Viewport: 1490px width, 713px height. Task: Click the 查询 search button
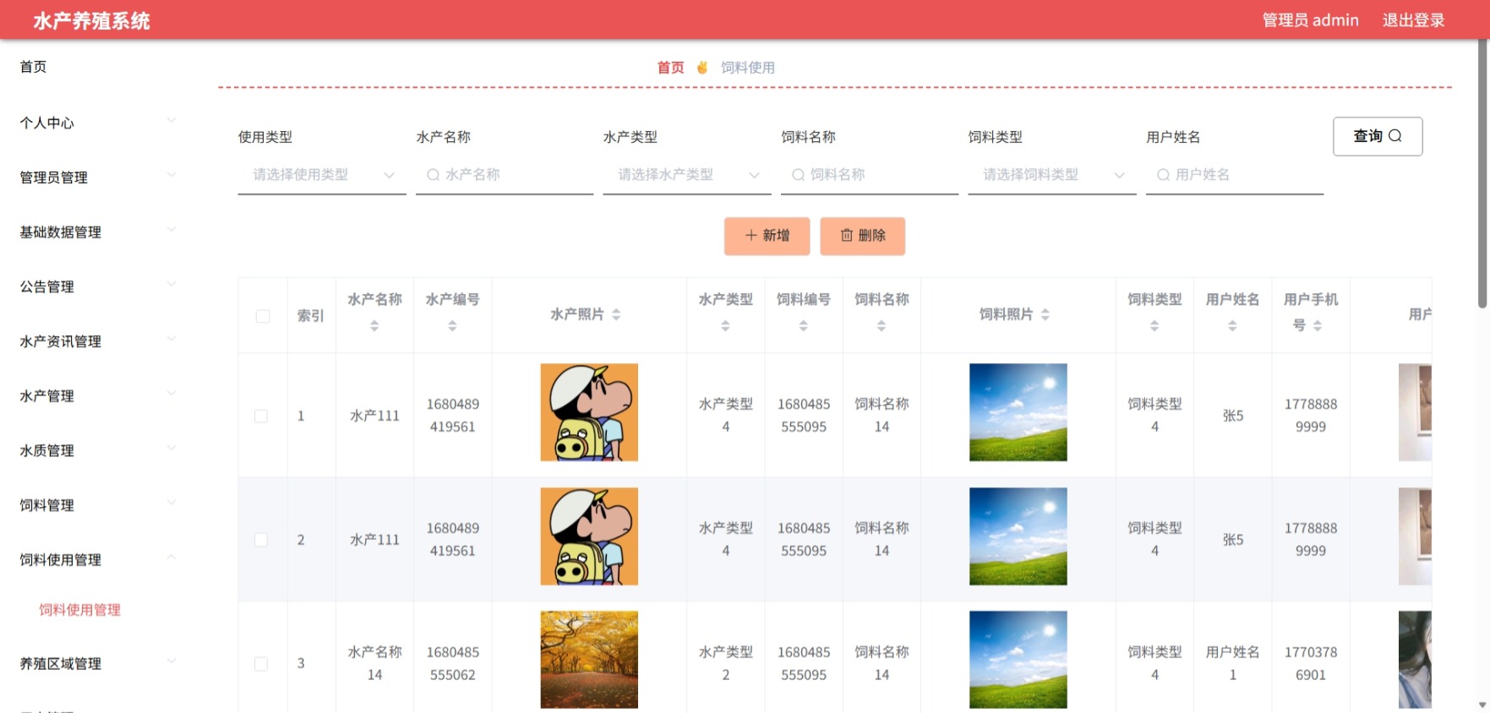(1378, 136)
